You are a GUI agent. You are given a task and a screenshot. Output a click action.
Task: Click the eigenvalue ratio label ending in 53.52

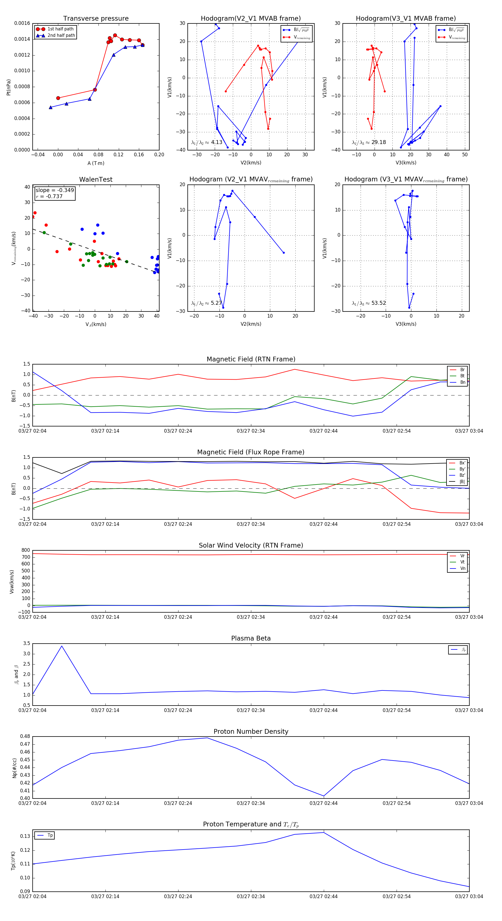(369, 303)
